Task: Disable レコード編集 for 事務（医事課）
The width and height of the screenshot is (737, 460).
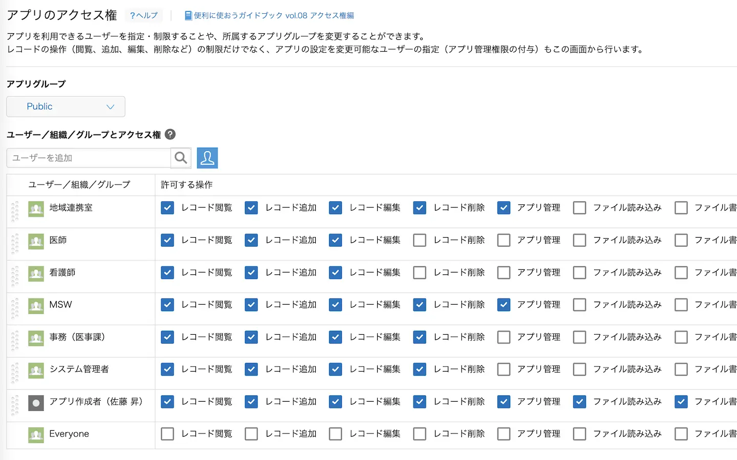Action: coord(335,337)
